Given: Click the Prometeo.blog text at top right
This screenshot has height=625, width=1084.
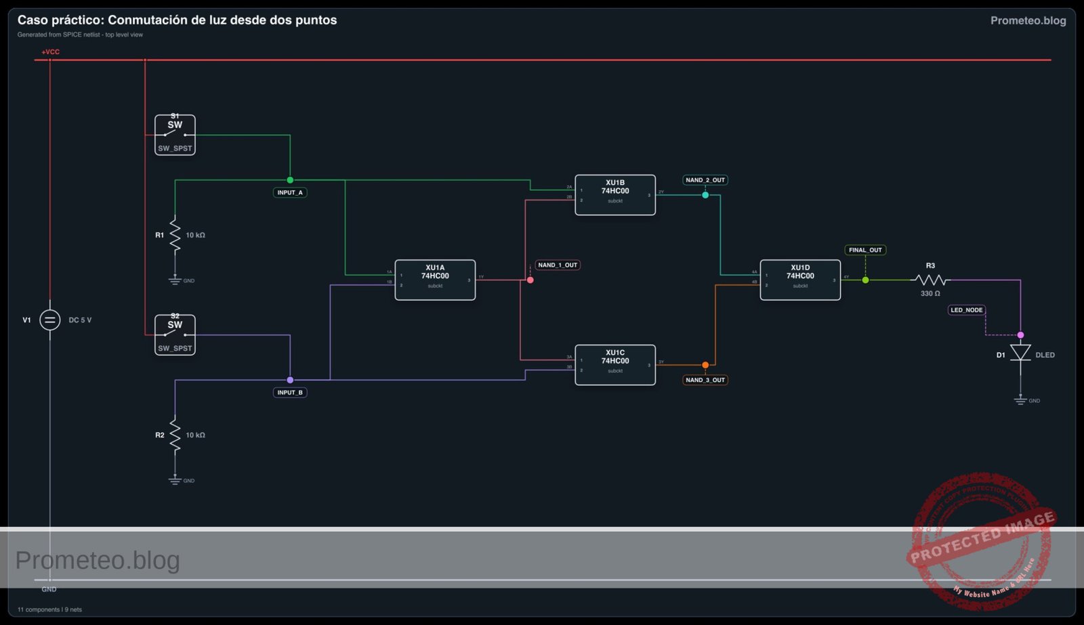Looking at the screenshot, I should click(1028, 20).
